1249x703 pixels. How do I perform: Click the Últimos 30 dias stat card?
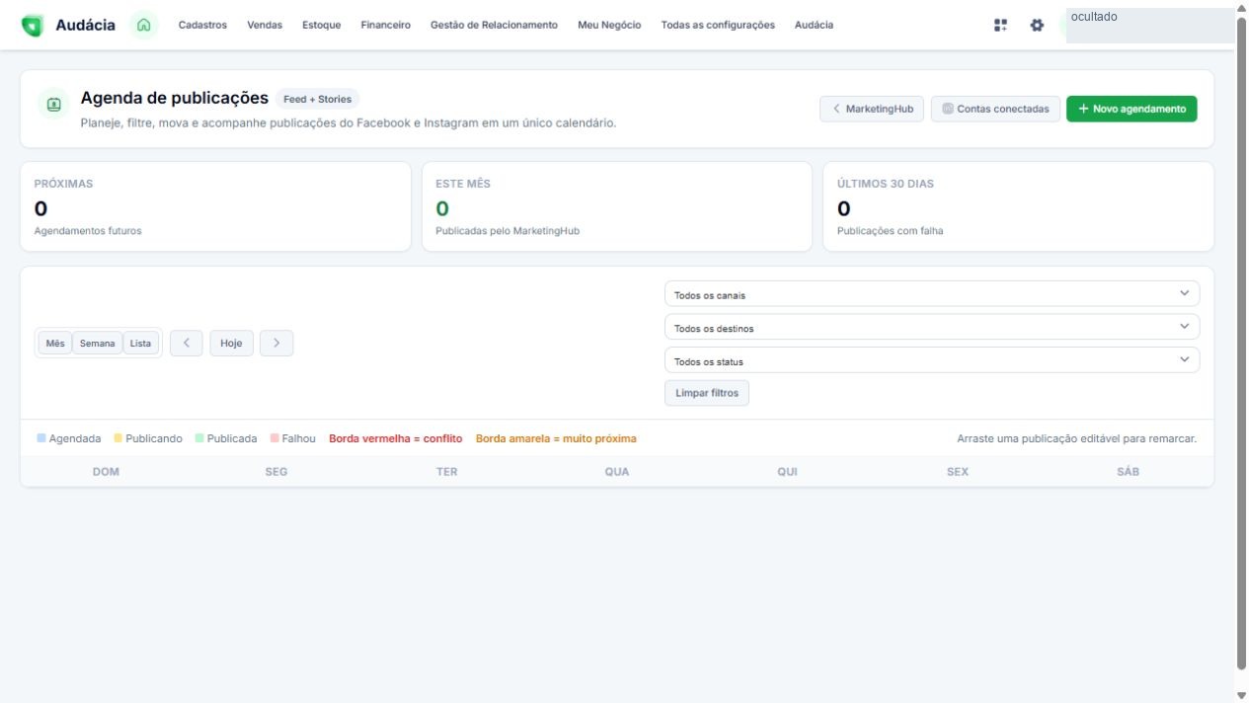tap(1018, 206)
